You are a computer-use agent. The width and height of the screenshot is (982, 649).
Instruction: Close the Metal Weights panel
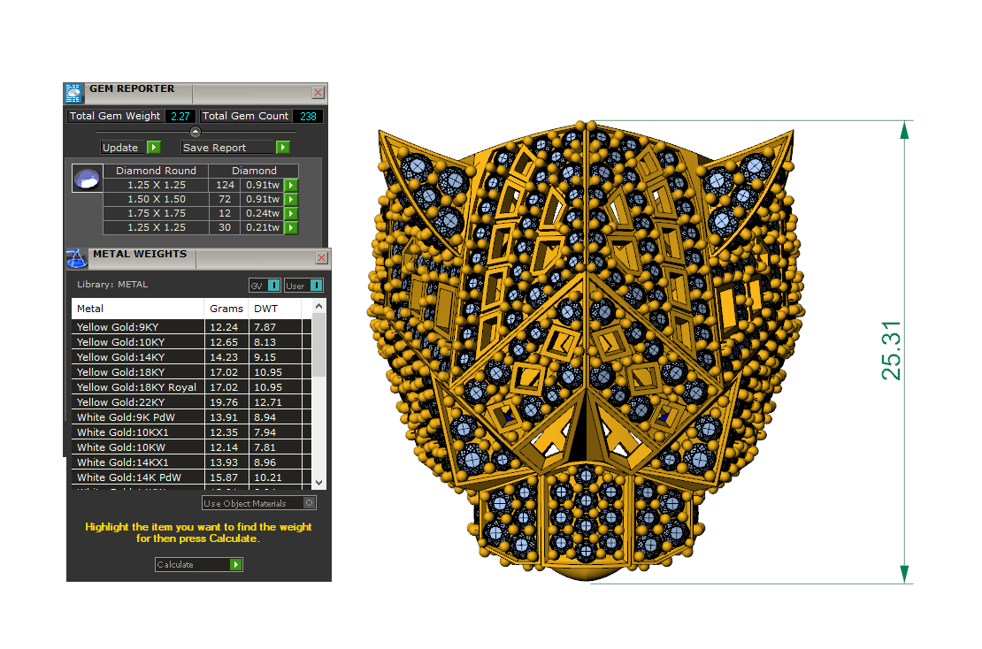click(321, 258)
